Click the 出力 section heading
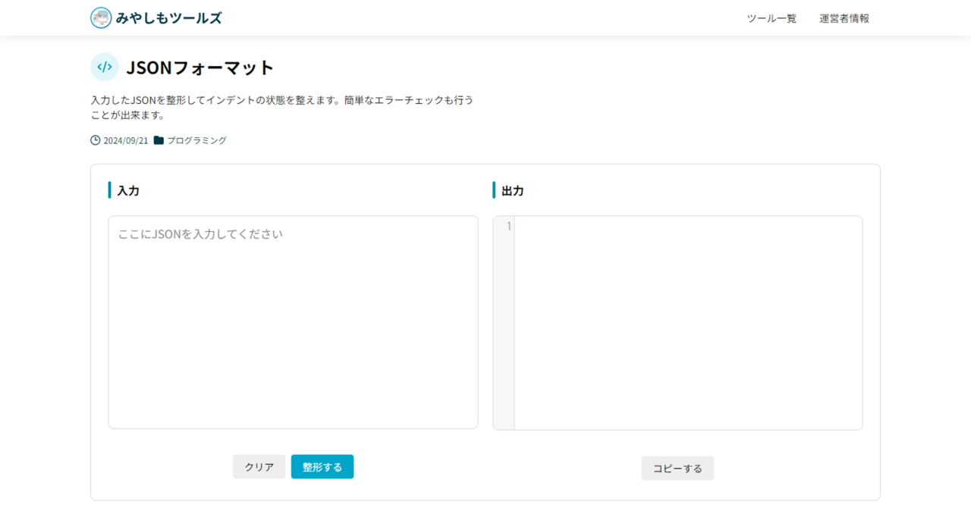The height and width of the screenshot is (514, 971). pyautogui.click(x=513, y=190)
